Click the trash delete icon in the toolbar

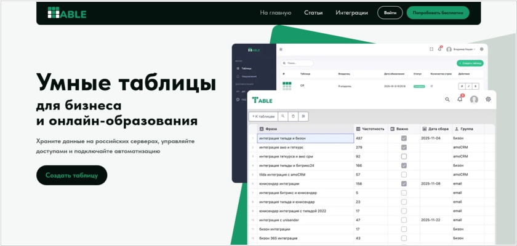tap(293, 116)
